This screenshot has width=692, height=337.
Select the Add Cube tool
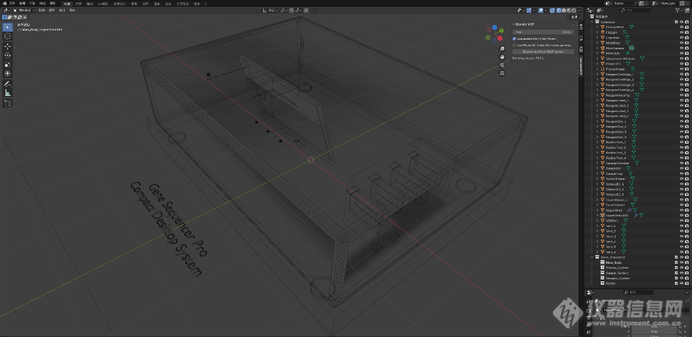8,103
